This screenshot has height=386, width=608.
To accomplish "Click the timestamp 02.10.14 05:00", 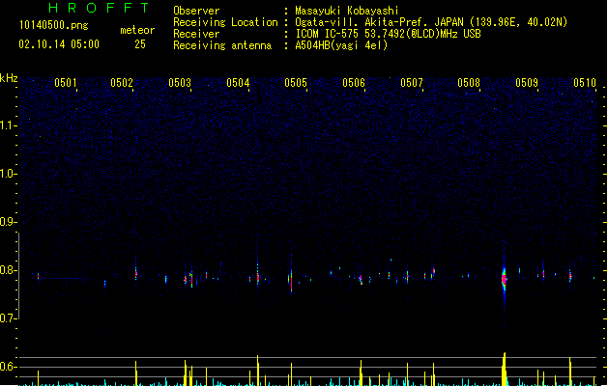I will click(x=59, y=44).
